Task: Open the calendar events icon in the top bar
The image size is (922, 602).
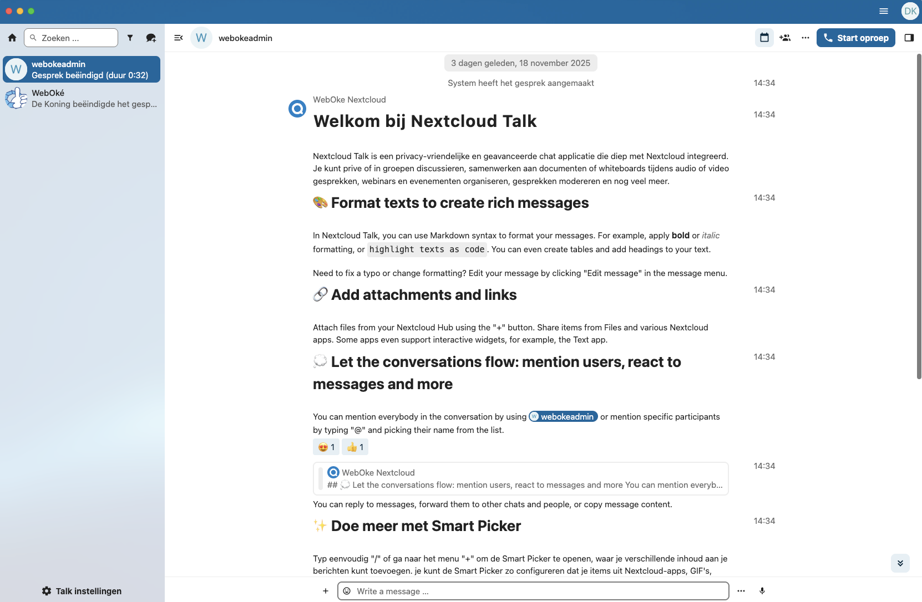Action: 764,38
